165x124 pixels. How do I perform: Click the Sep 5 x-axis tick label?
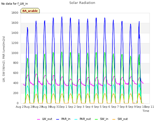[98, 107]
